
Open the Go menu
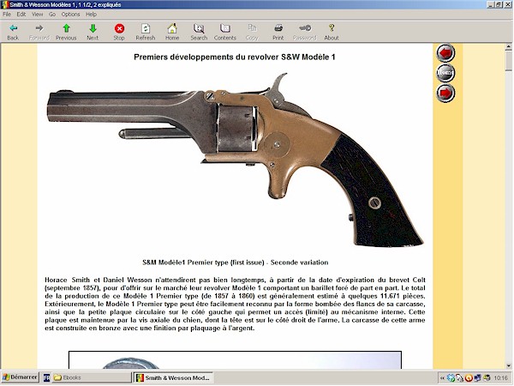[x=52, y=14]
